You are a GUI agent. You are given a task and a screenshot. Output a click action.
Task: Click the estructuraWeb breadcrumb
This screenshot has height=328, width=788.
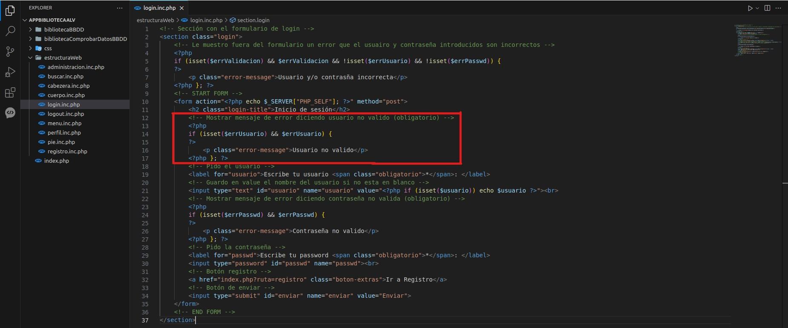(155, 20)
